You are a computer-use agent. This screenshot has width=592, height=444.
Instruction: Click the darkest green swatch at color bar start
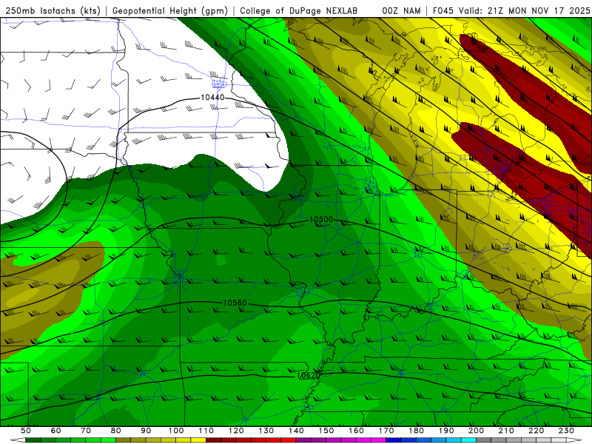coord(33,440)
